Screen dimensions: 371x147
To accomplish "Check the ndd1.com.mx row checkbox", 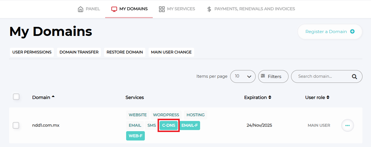I will click(x=16, y=125).
